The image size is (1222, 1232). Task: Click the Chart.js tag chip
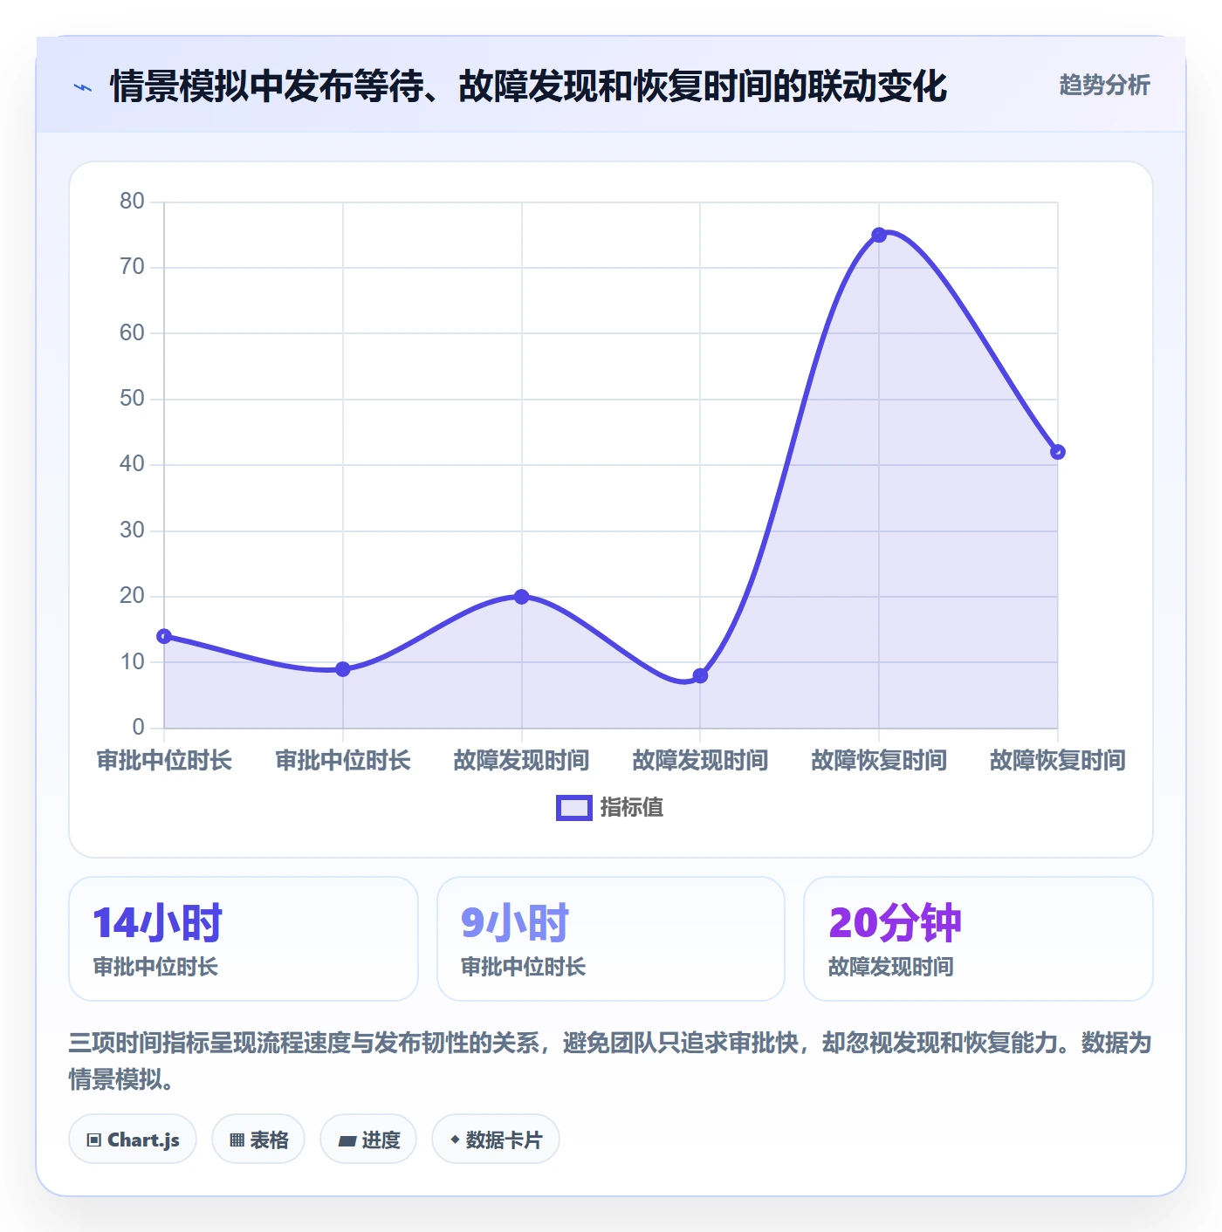pyautogui.click(x=133, y=1140)
